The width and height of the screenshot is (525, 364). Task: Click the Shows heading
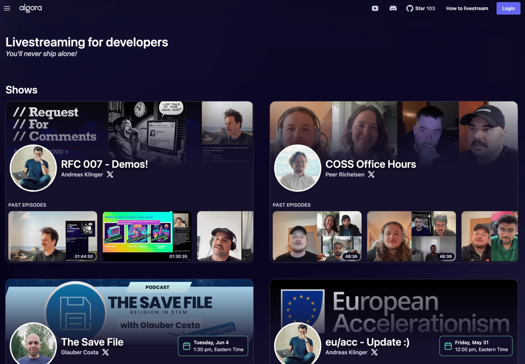pos(22,90)
